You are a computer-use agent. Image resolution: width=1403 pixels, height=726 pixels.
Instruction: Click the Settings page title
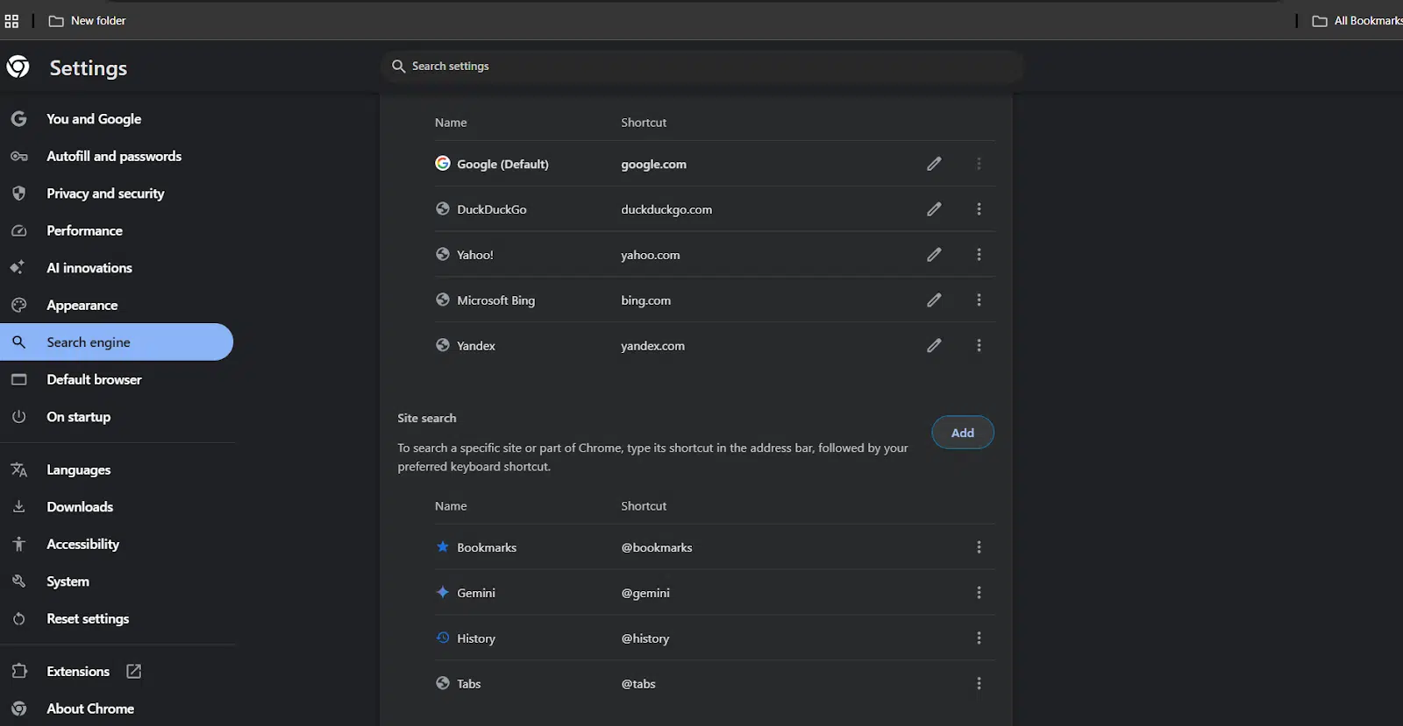coord(89,68)
